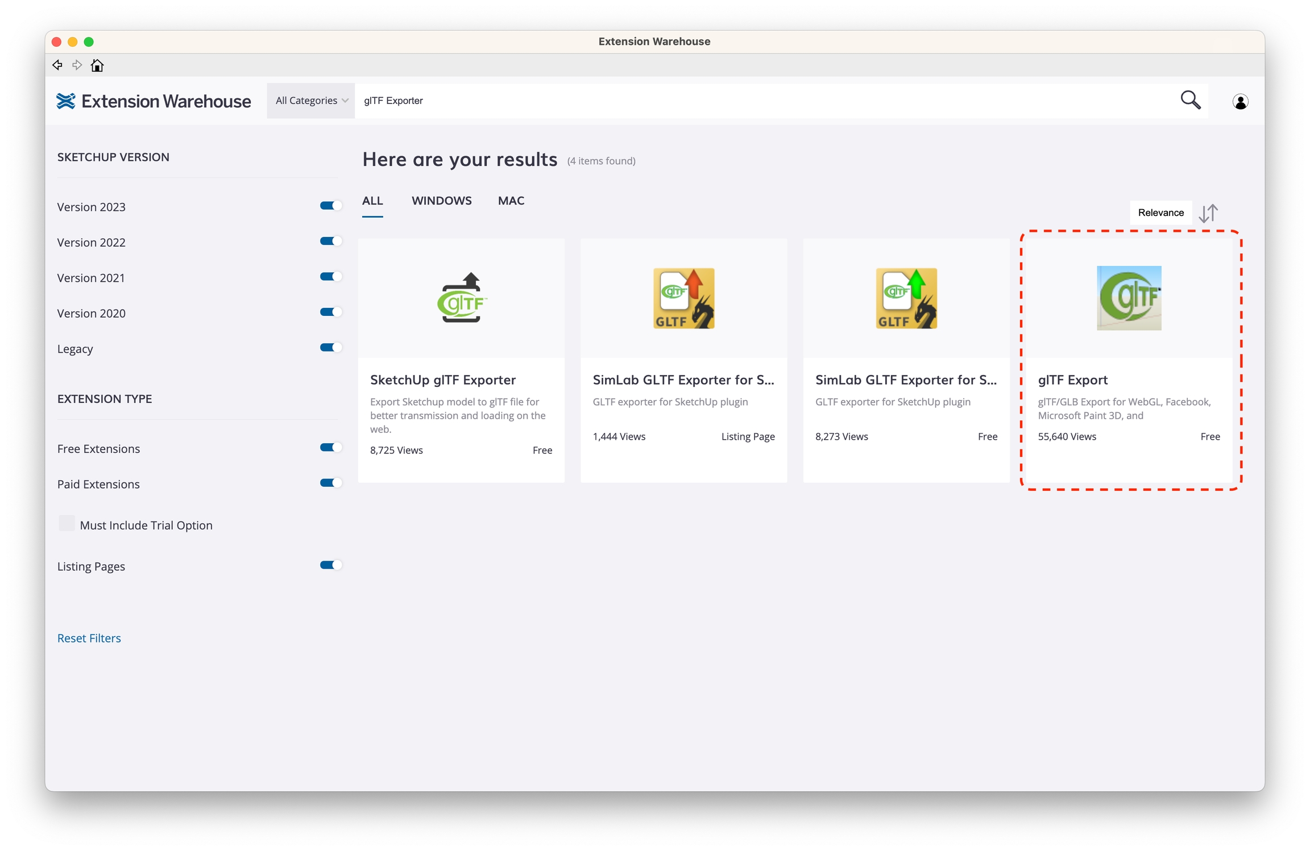This screenshot has height=851, width=1310.
Task: Disable the Legacy version toggle
Action: click(x=330, y=348)
